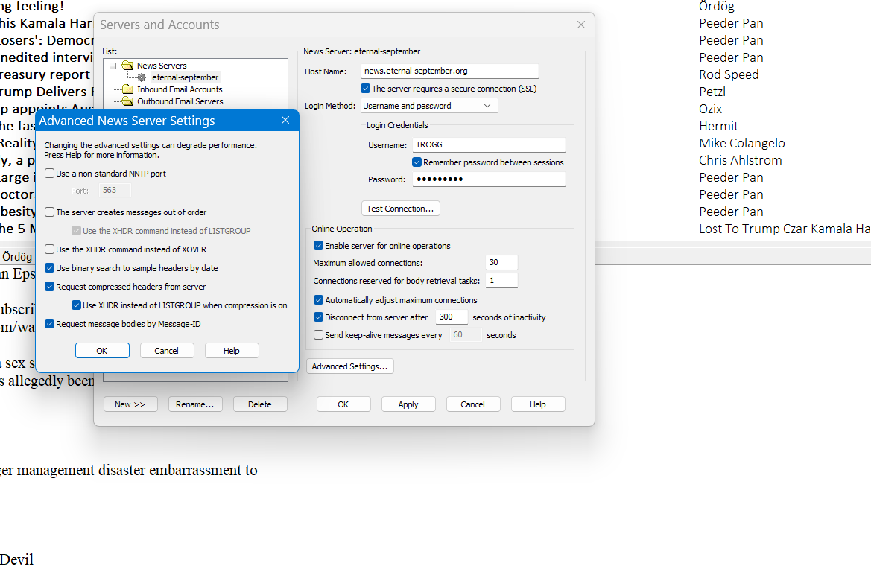Select Petzl in the background author list
871x569 pixels.
tap(712, 92)
